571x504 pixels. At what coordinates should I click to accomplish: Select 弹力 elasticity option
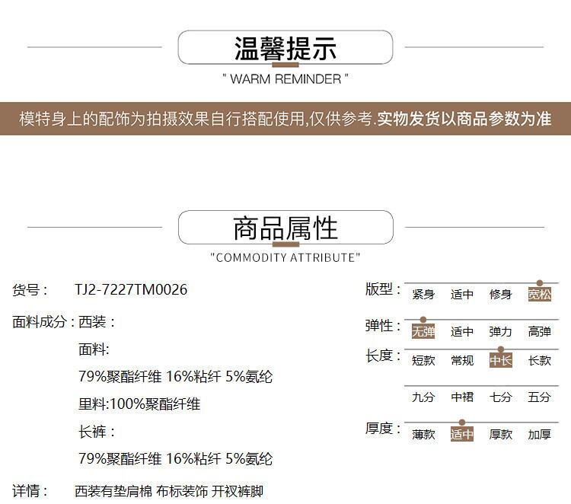pyautogui.click(x=501, y=331)
